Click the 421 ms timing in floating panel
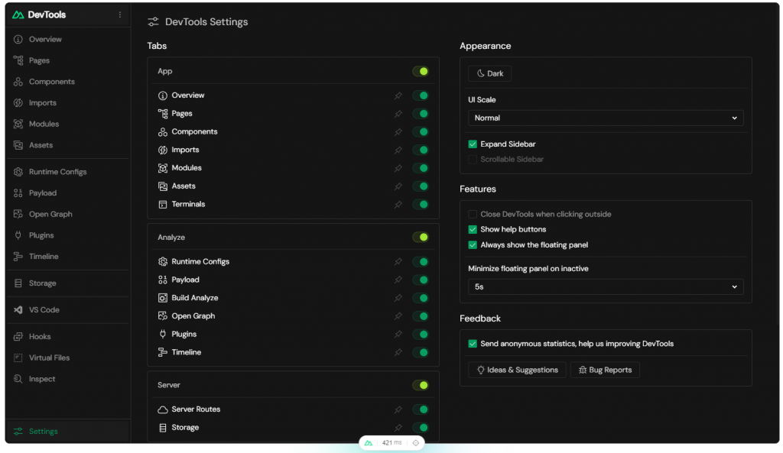Image resolution: width=783 pixels, height=453 pixels. (x=392, y=443)
